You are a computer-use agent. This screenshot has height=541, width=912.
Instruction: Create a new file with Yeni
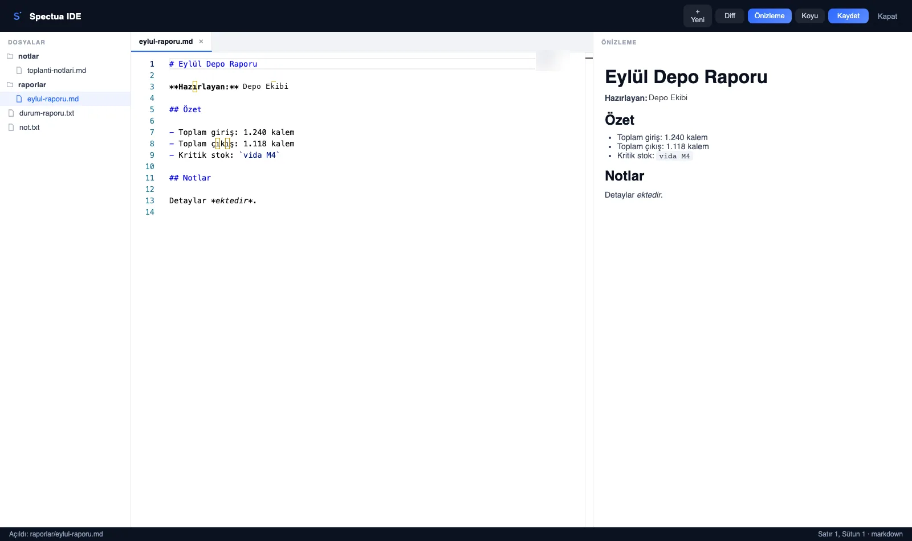point(698,16)
